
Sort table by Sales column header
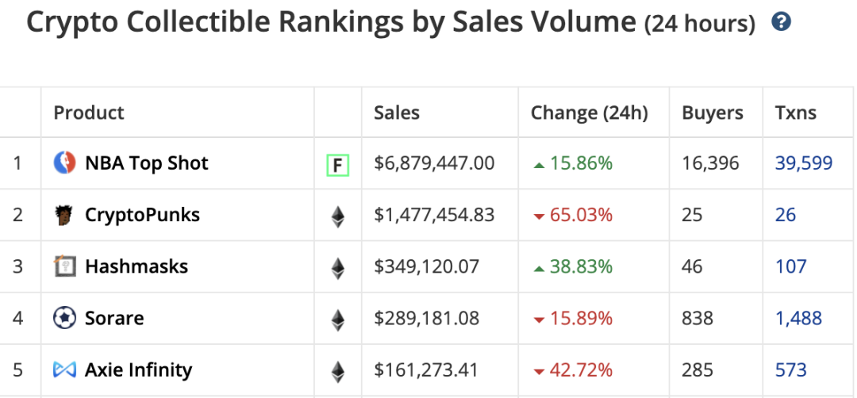[x=397, y=113]
